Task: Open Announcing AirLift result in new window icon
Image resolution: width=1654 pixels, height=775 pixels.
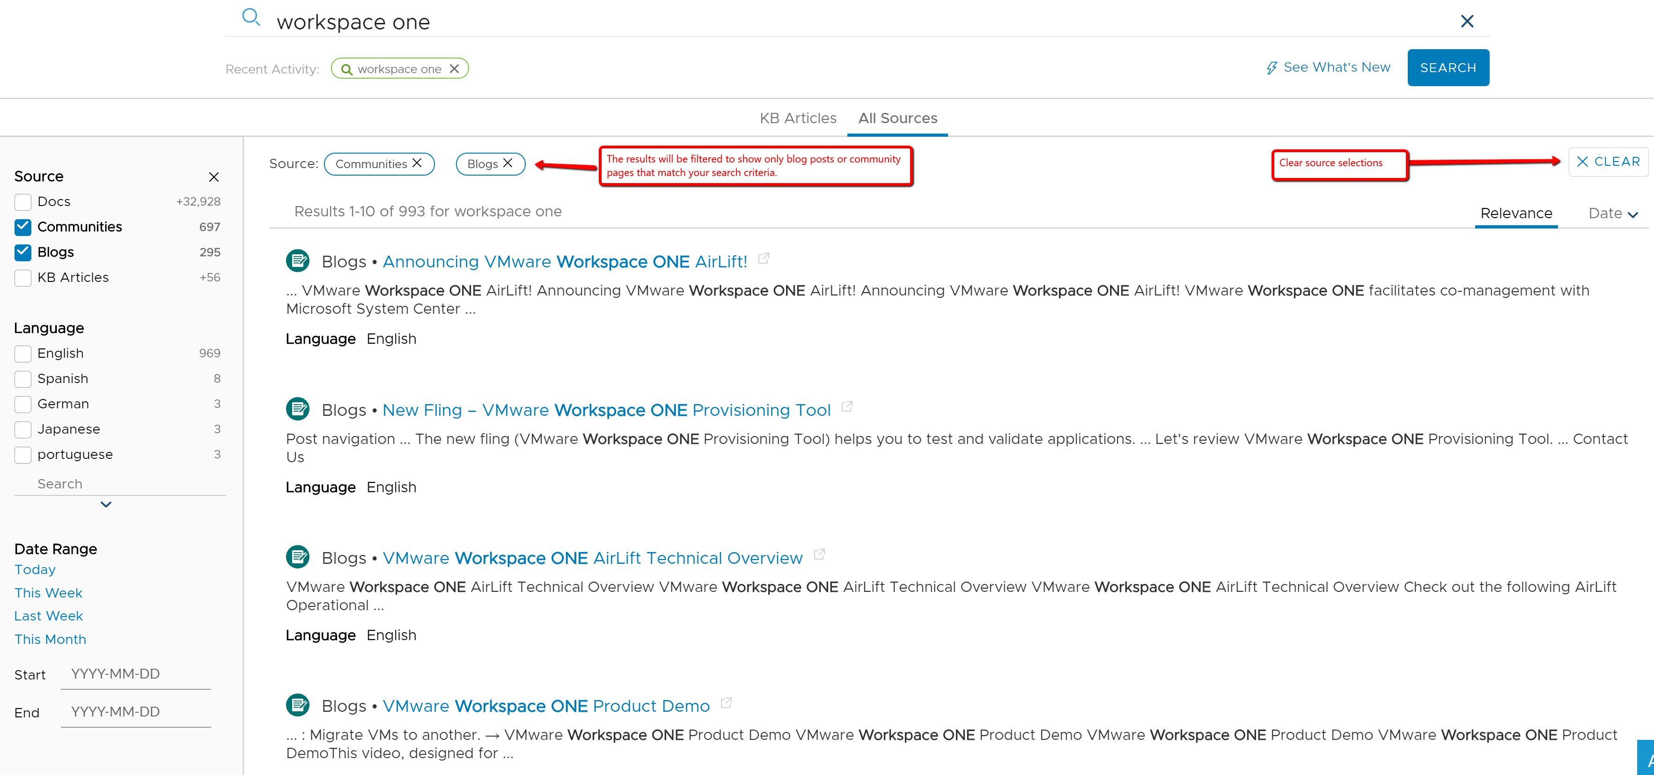Action: [x=764, y=258]
